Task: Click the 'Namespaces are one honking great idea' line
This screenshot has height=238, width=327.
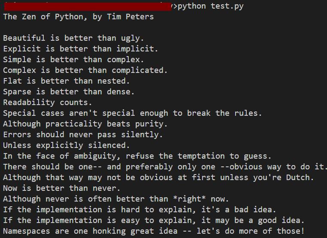Action: (154, 231)
